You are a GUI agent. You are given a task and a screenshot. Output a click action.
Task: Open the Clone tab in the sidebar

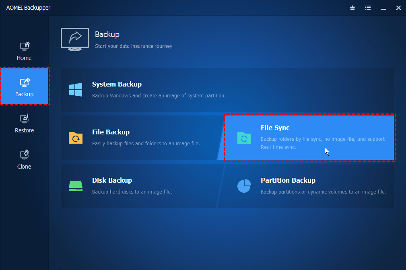pos(24,160)
